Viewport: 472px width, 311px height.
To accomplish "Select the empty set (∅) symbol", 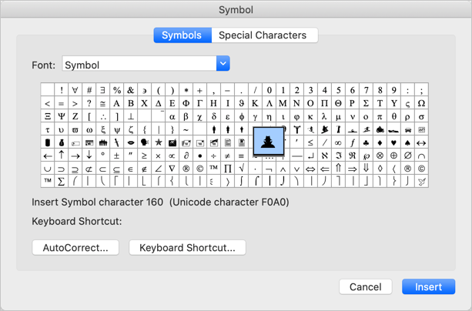I will (x=407, y=155).
